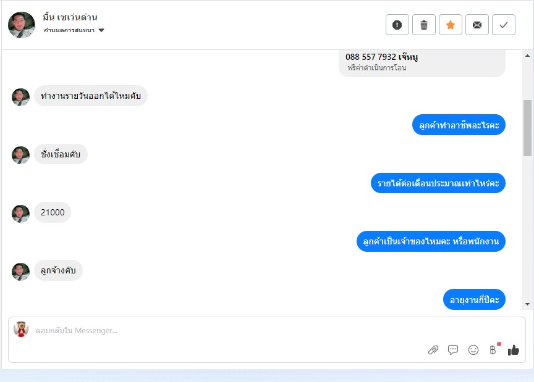Open customer profile picture in header

(22, 25)
